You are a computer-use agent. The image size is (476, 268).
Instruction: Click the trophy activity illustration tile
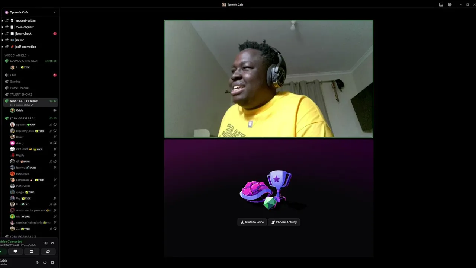(268, 198)
